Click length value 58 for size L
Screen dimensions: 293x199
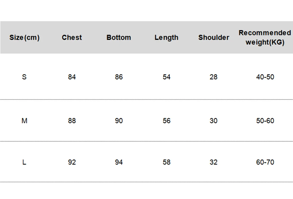(166, 162)
